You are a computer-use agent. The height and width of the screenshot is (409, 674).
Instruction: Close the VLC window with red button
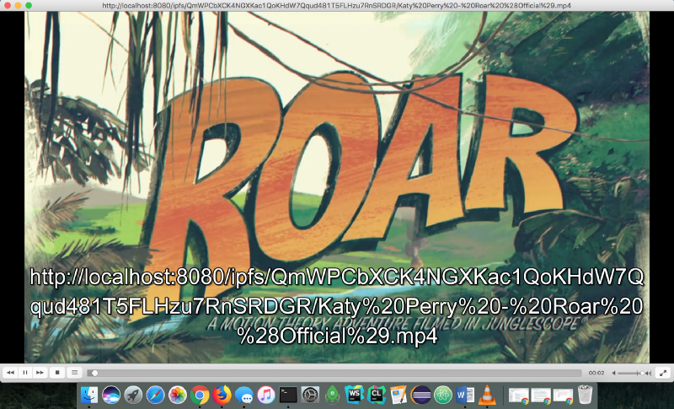pos(8,6)
